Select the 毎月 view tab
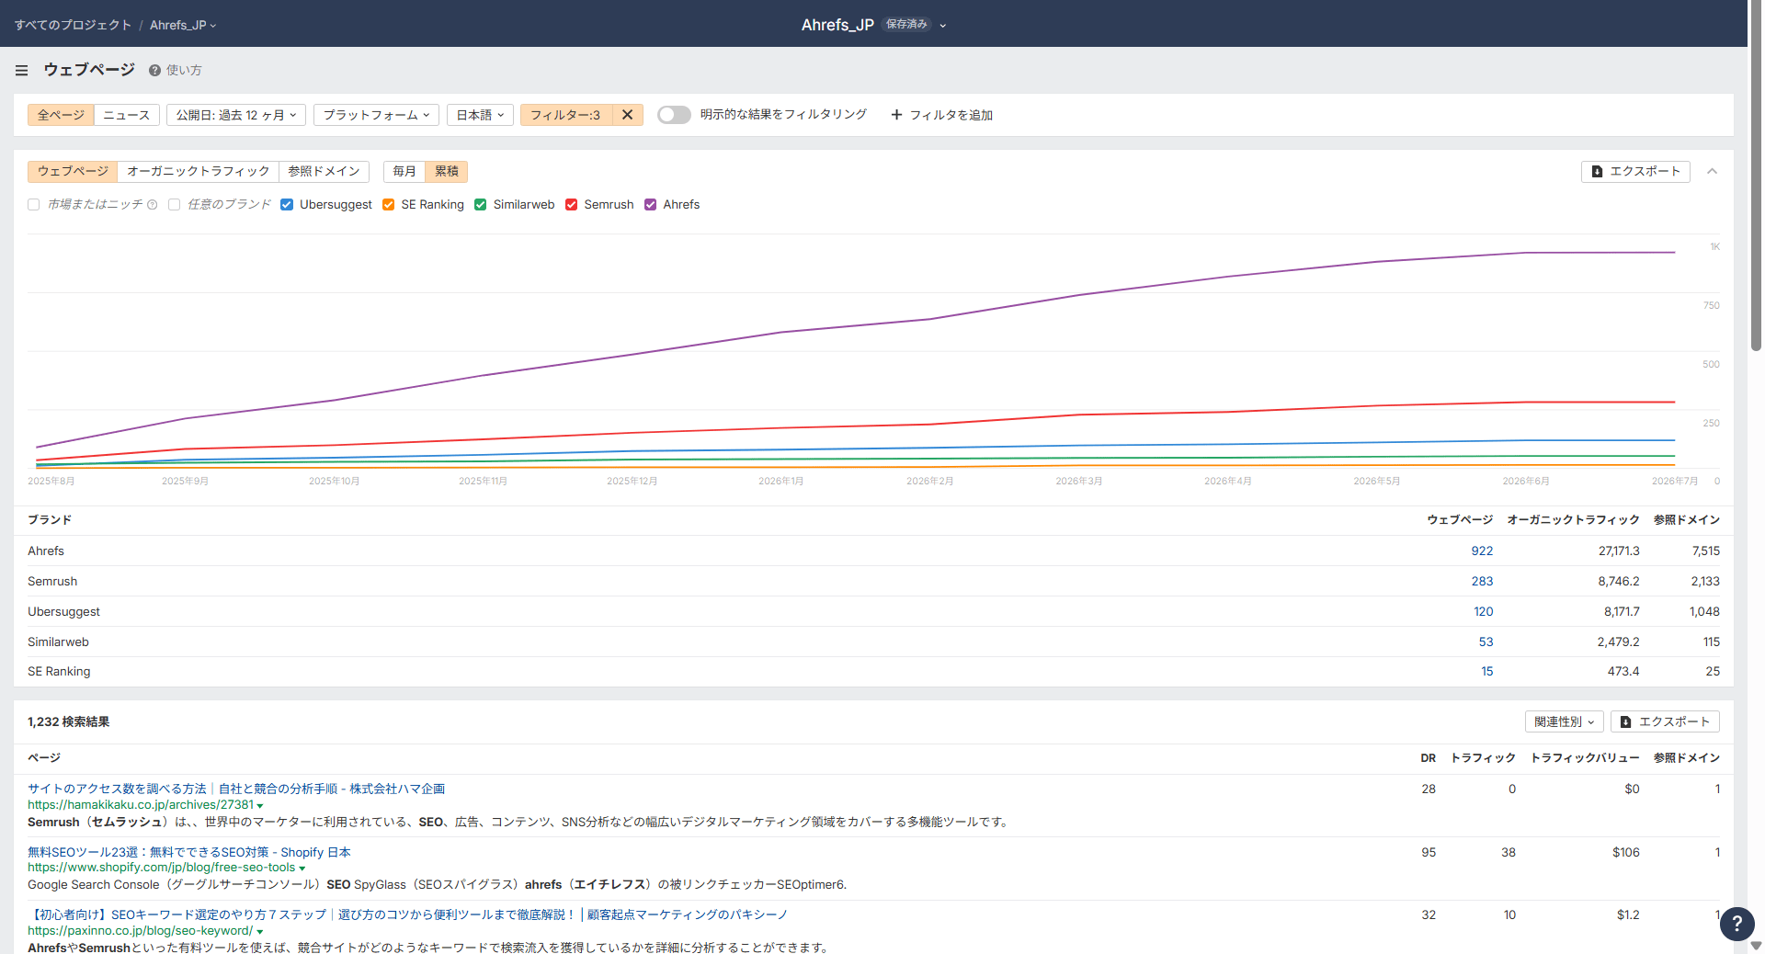Image resolution: width=1765 pixels, height=954 pixels. click(404, 172)
